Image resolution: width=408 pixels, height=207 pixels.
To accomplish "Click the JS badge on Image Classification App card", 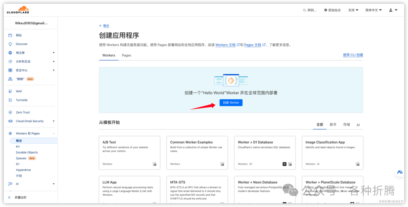I will [358, 164].
